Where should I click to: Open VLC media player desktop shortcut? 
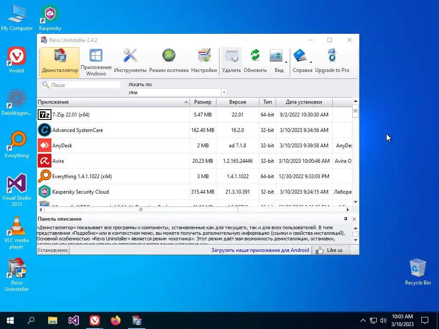point(17,233)
